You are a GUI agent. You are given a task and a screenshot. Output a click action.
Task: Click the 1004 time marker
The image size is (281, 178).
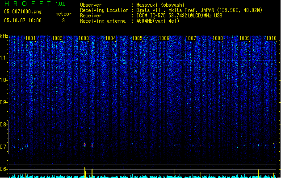tap(111, 38)
